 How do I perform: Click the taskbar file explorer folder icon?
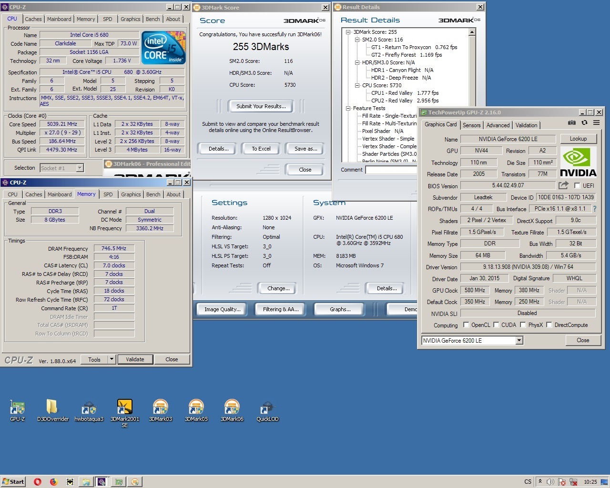pos(86,482)
